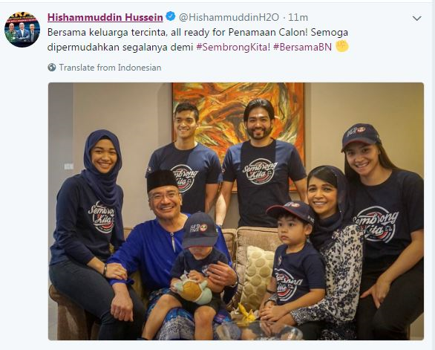435x350 pixels.
Task: Click the @HishammuddinH2O handle
Action: (x=229, y=18)
